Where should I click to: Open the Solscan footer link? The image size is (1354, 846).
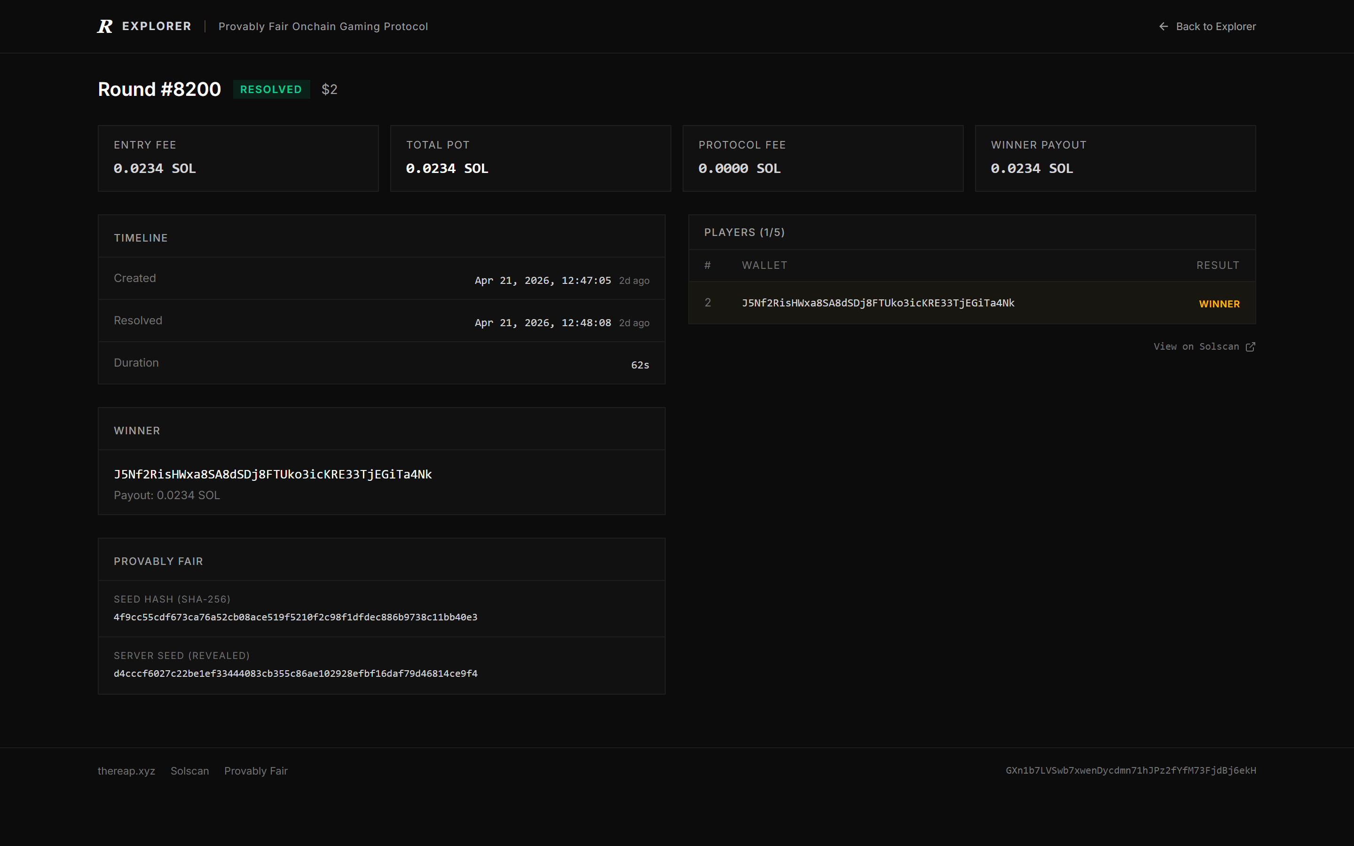[189, 770]
